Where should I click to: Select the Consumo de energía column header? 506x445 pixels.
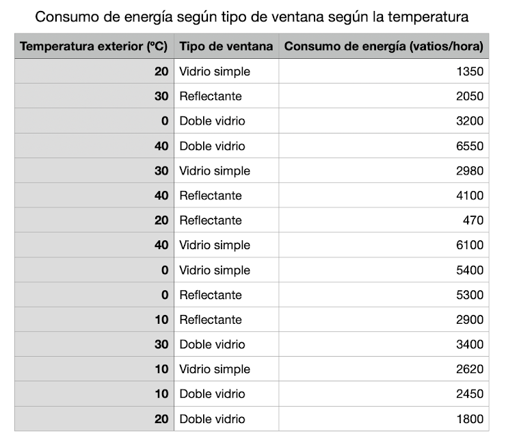coord(384,46)
